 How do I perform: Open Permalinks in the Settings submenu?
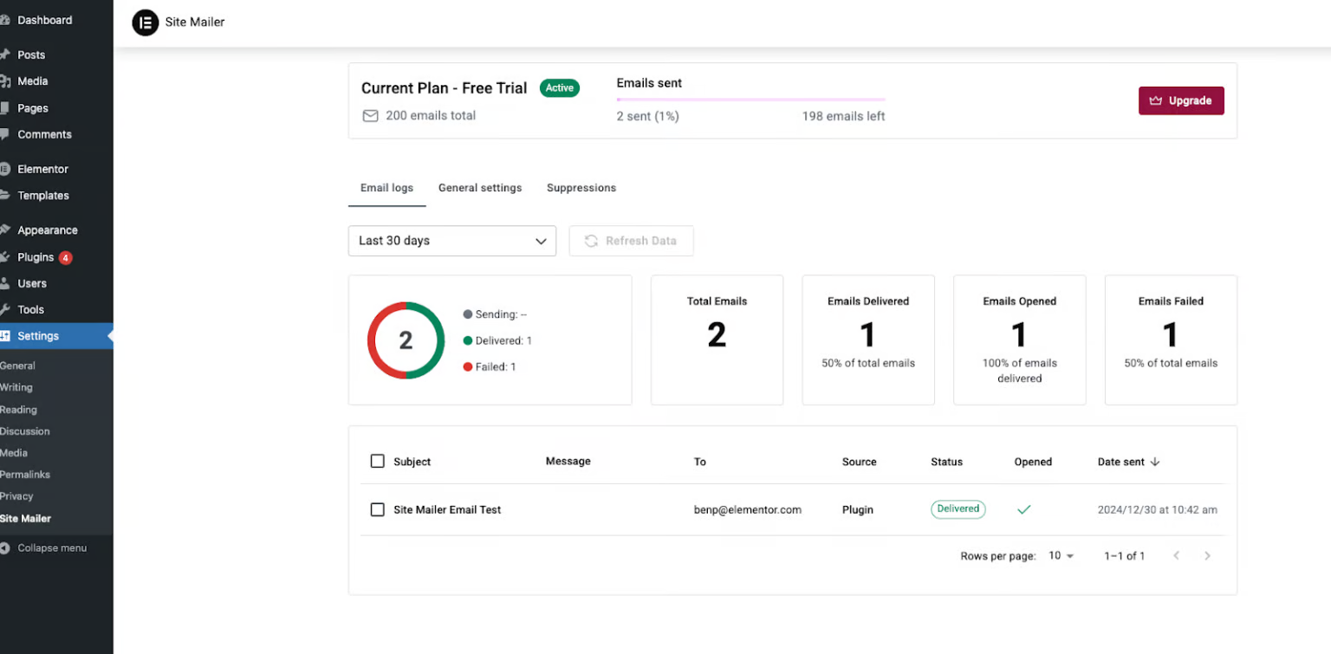pos(25,475)
